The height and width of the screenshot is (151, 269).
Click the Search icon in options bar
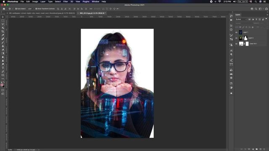click(x=256, y=9)
